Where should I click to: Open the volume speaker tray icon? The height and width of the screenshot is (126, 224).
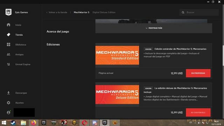(x=199, y=123)
